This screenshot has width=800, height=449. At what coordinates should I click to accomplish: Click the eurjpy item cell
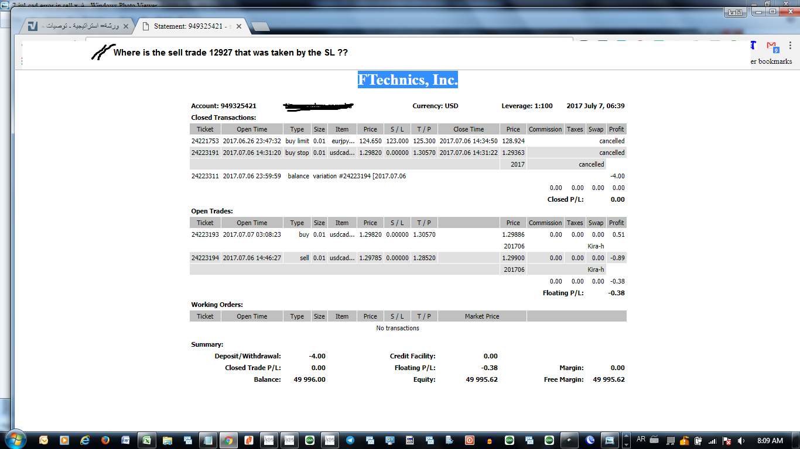tap(343, 141)
